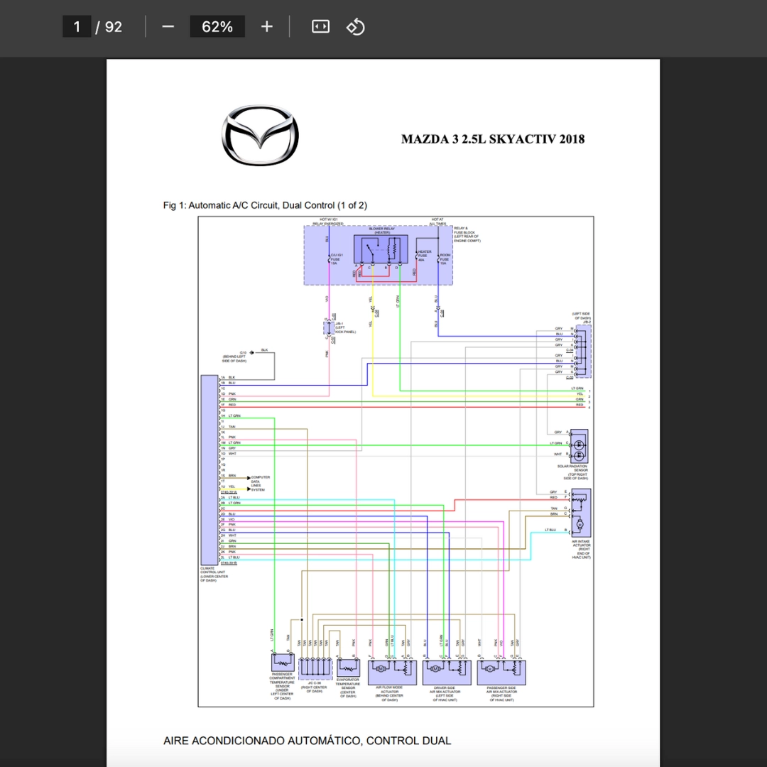Click the 'BLOWER RELAY (HEATER)' label
The height and width of the screenshot is (767, 767).
pos(382,230)
